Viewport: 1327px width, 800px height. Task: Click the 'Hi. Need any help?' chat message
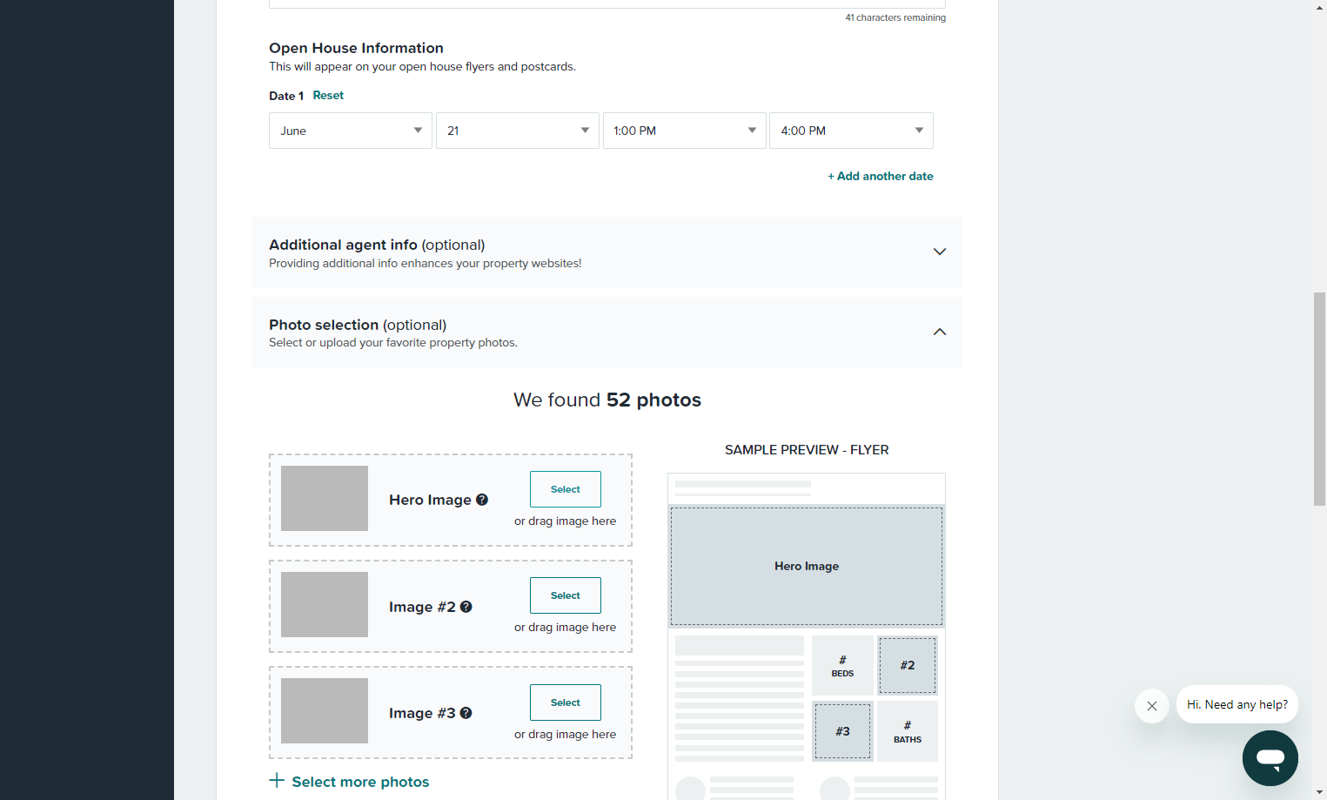(x=1237, y=704)
